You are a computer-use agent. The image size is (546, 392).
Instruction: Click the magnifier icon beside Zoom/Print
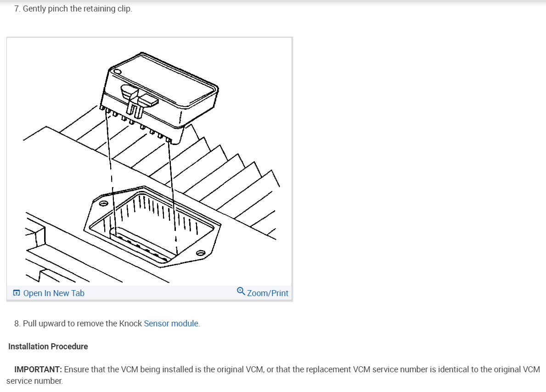(x=241, y=291)
